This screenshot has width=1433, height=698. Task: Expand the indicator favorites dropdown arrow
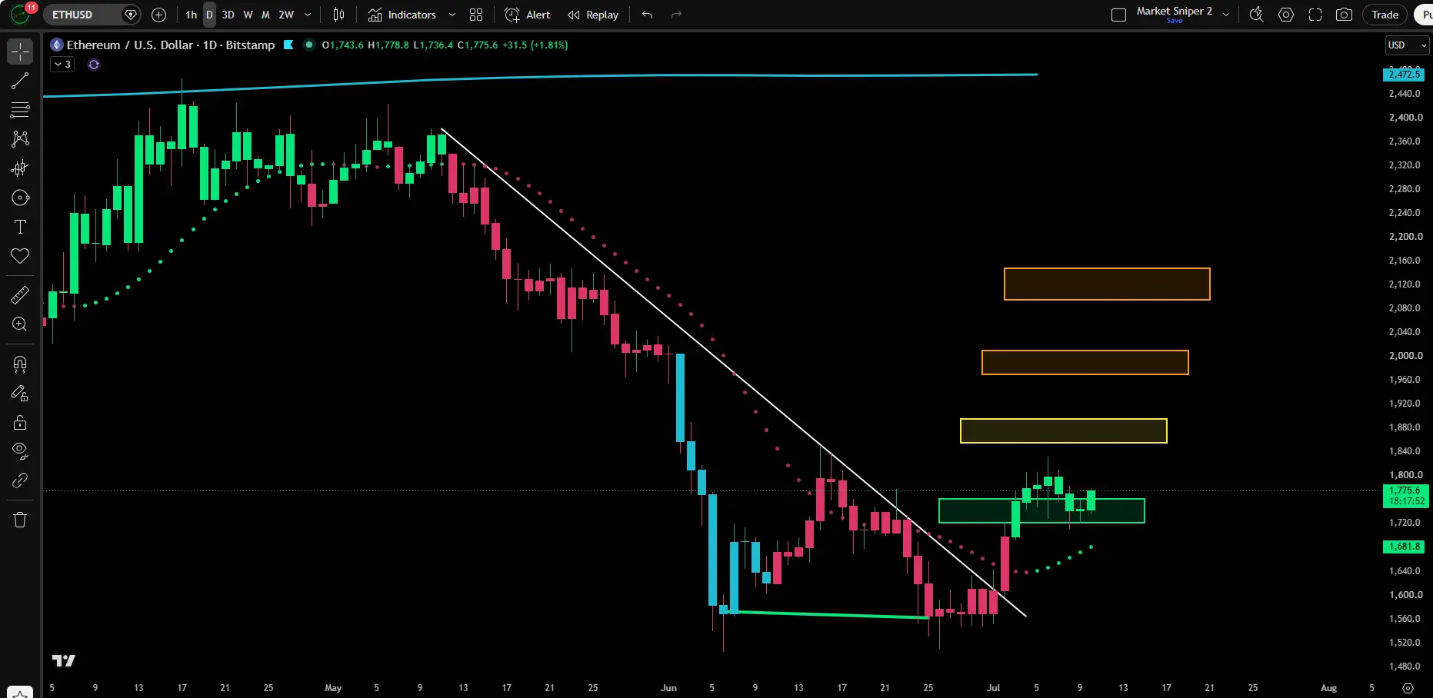[x=452, y=15]
